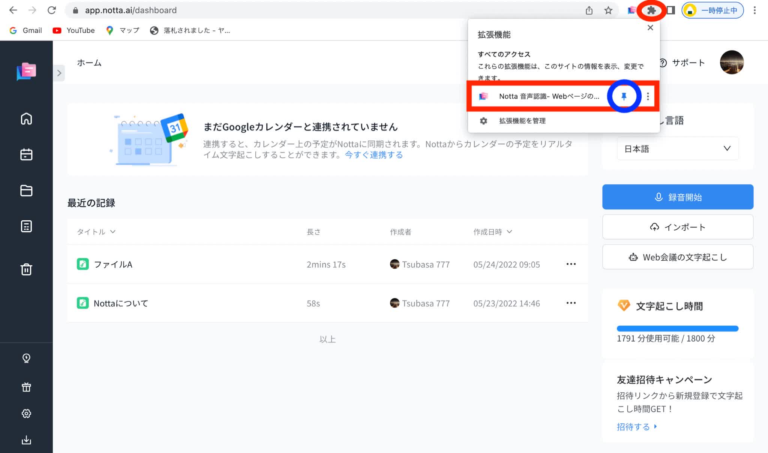This screenshot has width=768, height=453.
Task: Click the Notta extension icon in toolbar
Action: pyautogui.click(x=632, y=10)
